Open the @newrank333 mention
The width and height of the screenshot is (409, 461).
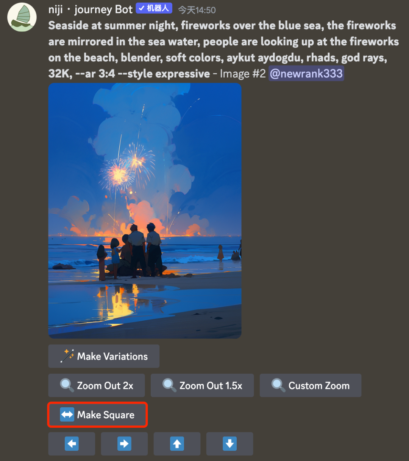(x=306, y=73)
